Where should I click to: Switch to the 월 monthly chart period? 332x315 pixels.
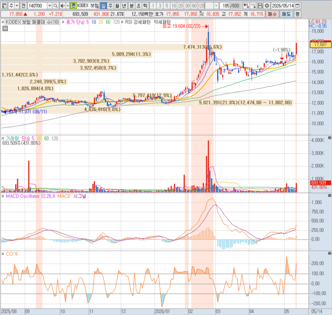[117, 6]
